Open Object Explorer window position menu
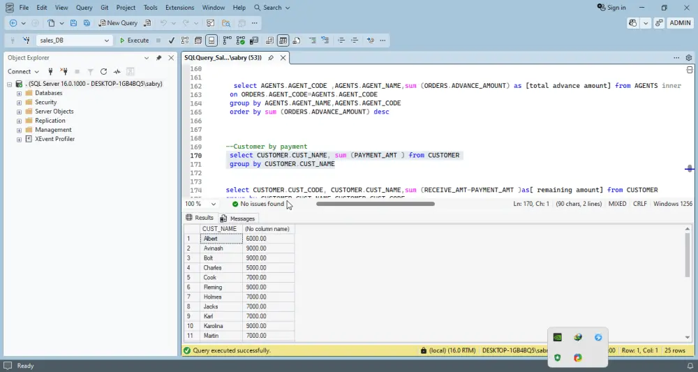 [x=147, y=58]
